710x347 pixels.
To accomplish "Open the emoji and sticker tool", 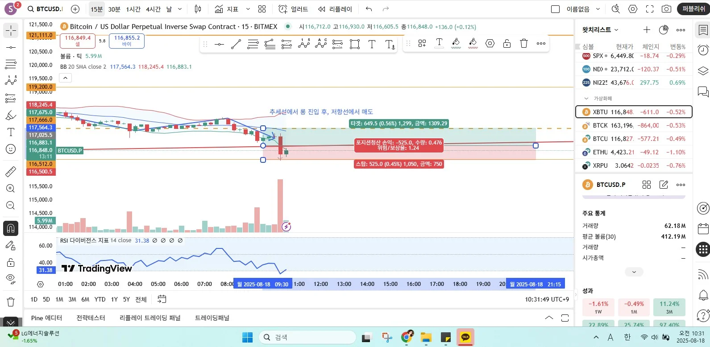I will [x=11, y=149].
